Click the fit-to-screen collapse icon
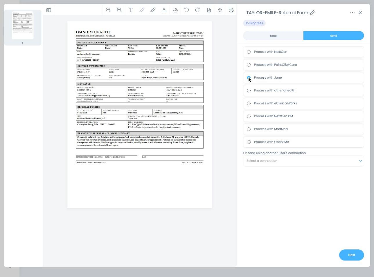The image size is (374, 277). pyautogui.click(x=220, y=10)
